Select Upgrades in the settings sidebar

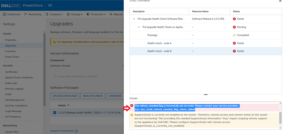pos(11,46)
